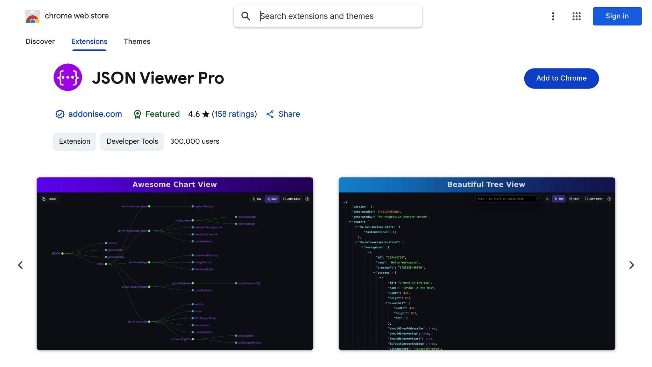The width and height of the screenshot is (652, 367).
Task: Click the 300,000 users text
Action: [x=195, y=141]
